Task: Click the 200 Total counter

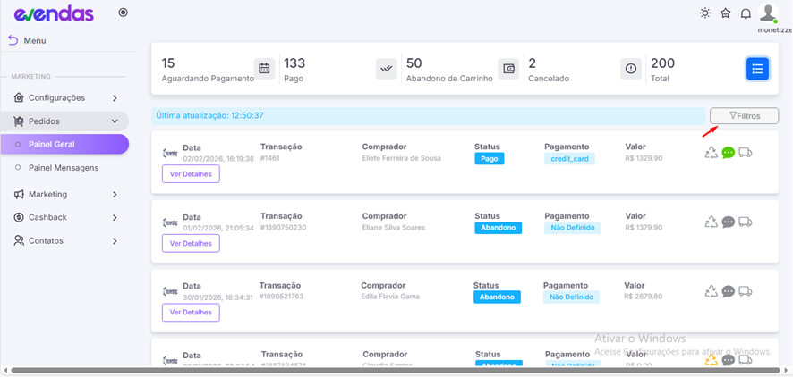Action: click(662, 69)
